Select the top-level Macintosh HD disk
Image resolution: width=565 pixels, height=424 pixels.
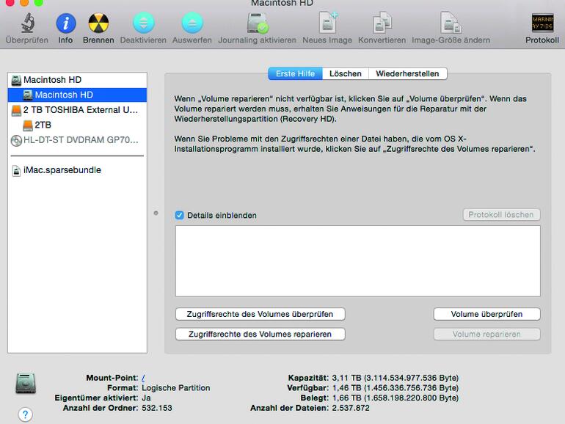[x=77, y=80]
